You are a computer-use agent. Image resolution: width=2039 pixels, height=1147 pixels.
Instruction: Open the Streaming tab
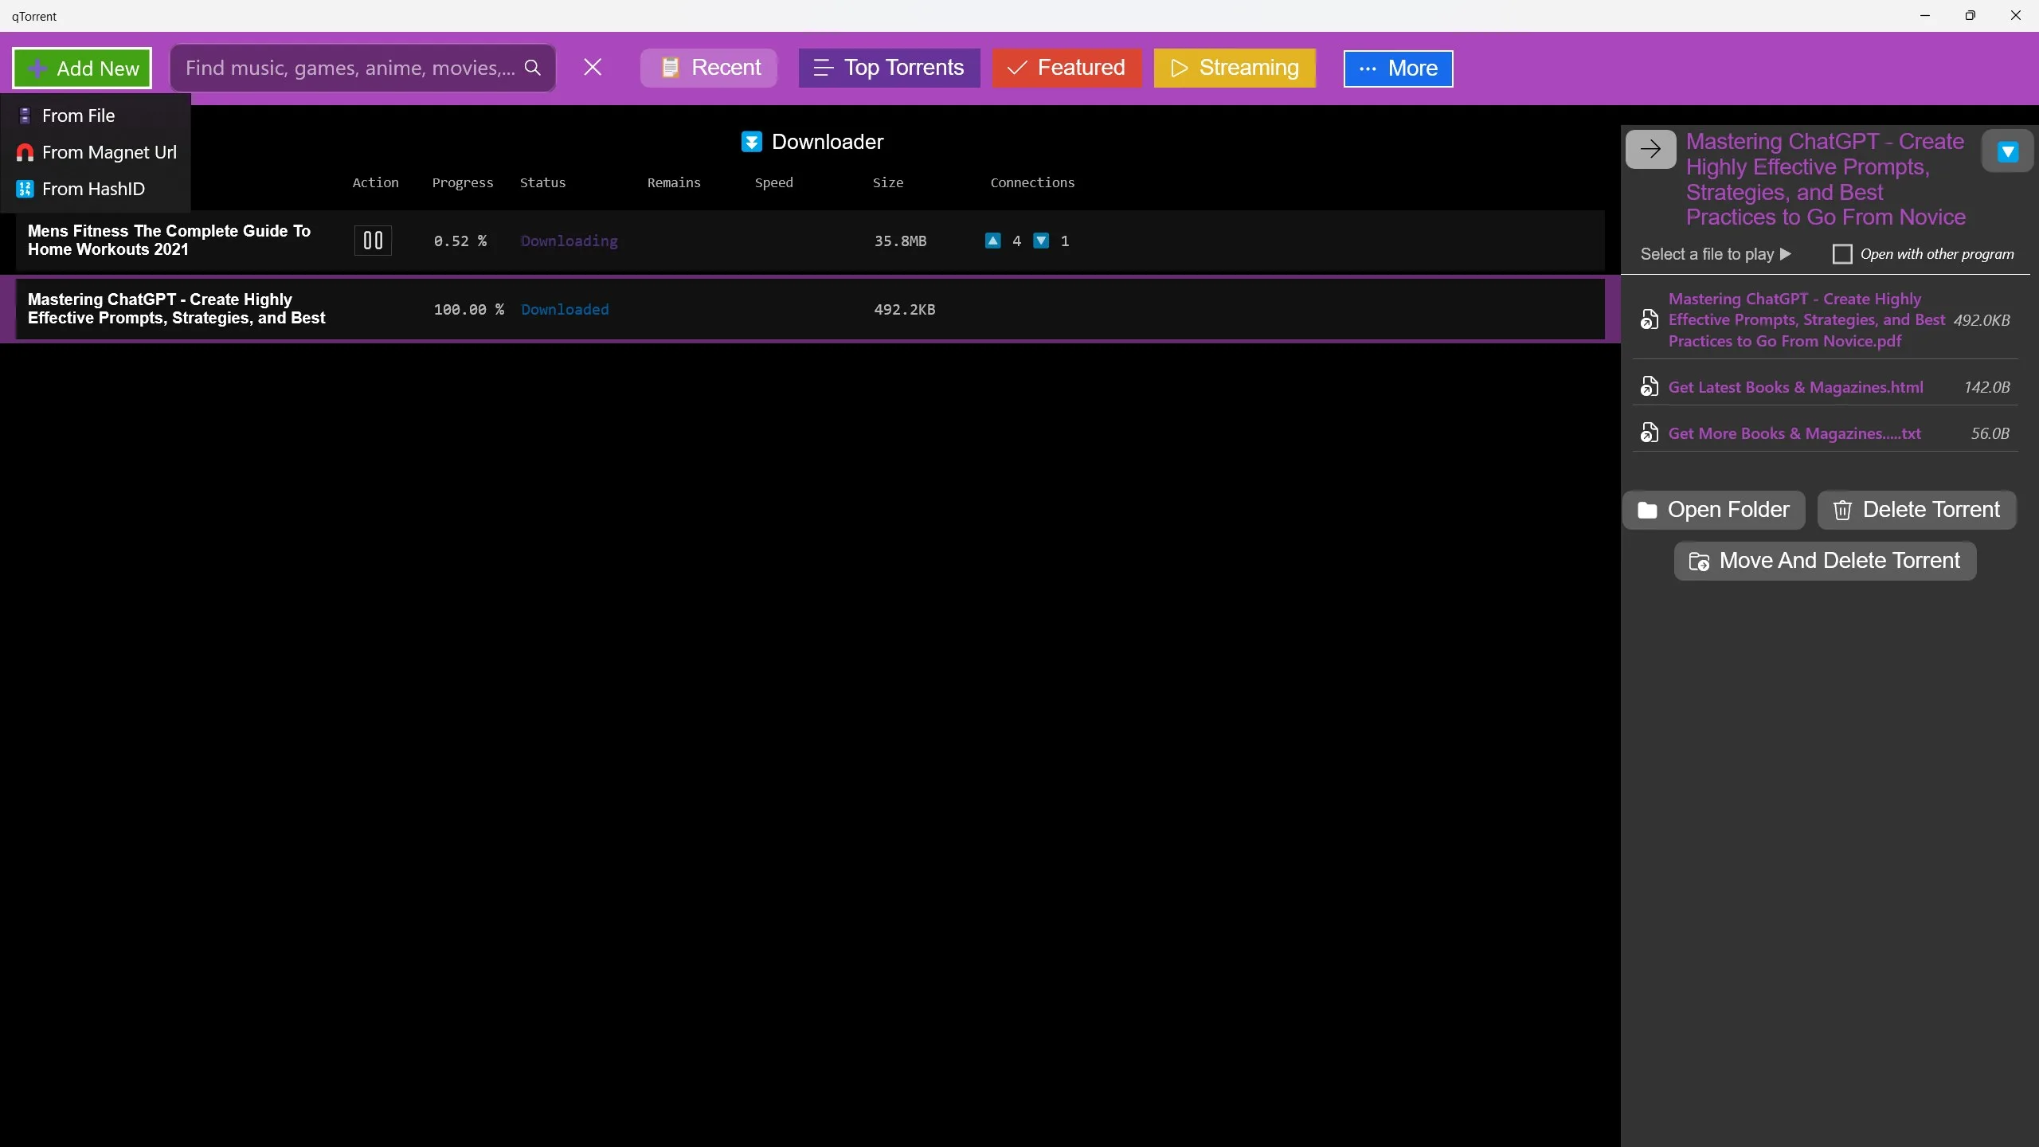tap(1235, 68)
